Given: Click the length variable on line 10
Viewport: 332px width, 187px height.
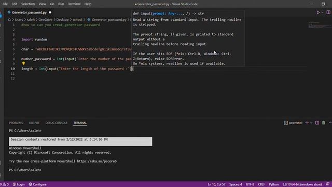Looking at the screenshot, I should click(27, 69).
